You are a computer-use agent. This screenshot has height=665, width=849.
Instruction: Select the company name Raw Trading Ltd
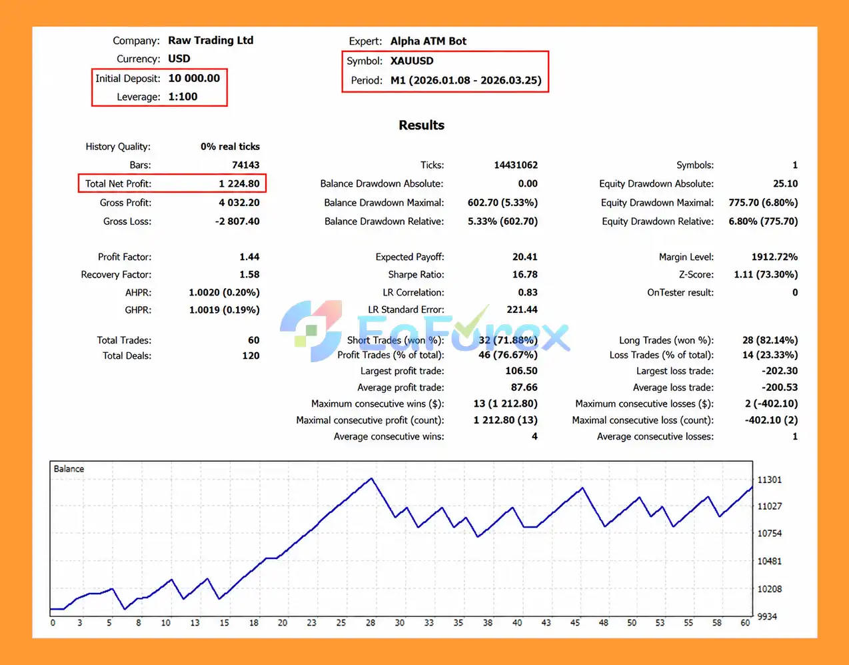211,40
